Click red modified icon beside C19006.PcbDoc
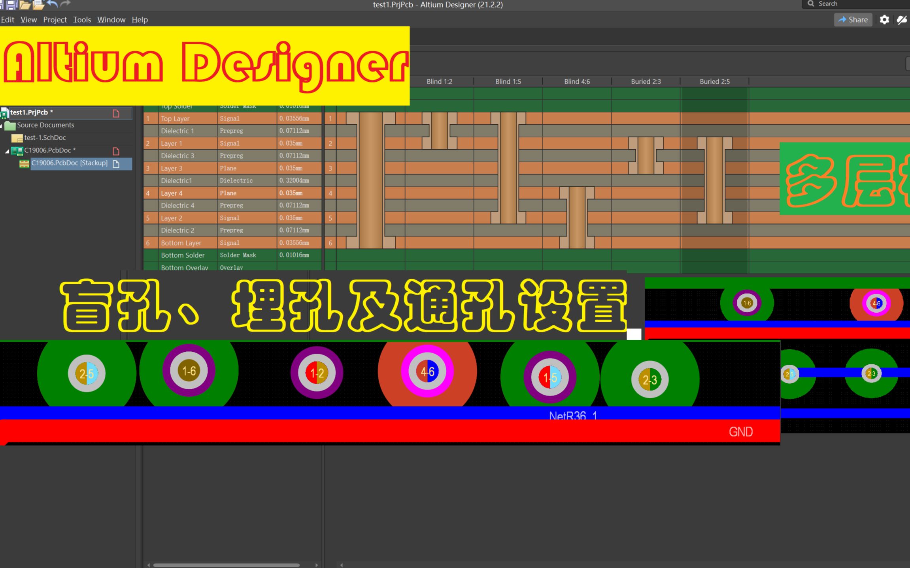This screenshot has width=910, height=568. 116,151
